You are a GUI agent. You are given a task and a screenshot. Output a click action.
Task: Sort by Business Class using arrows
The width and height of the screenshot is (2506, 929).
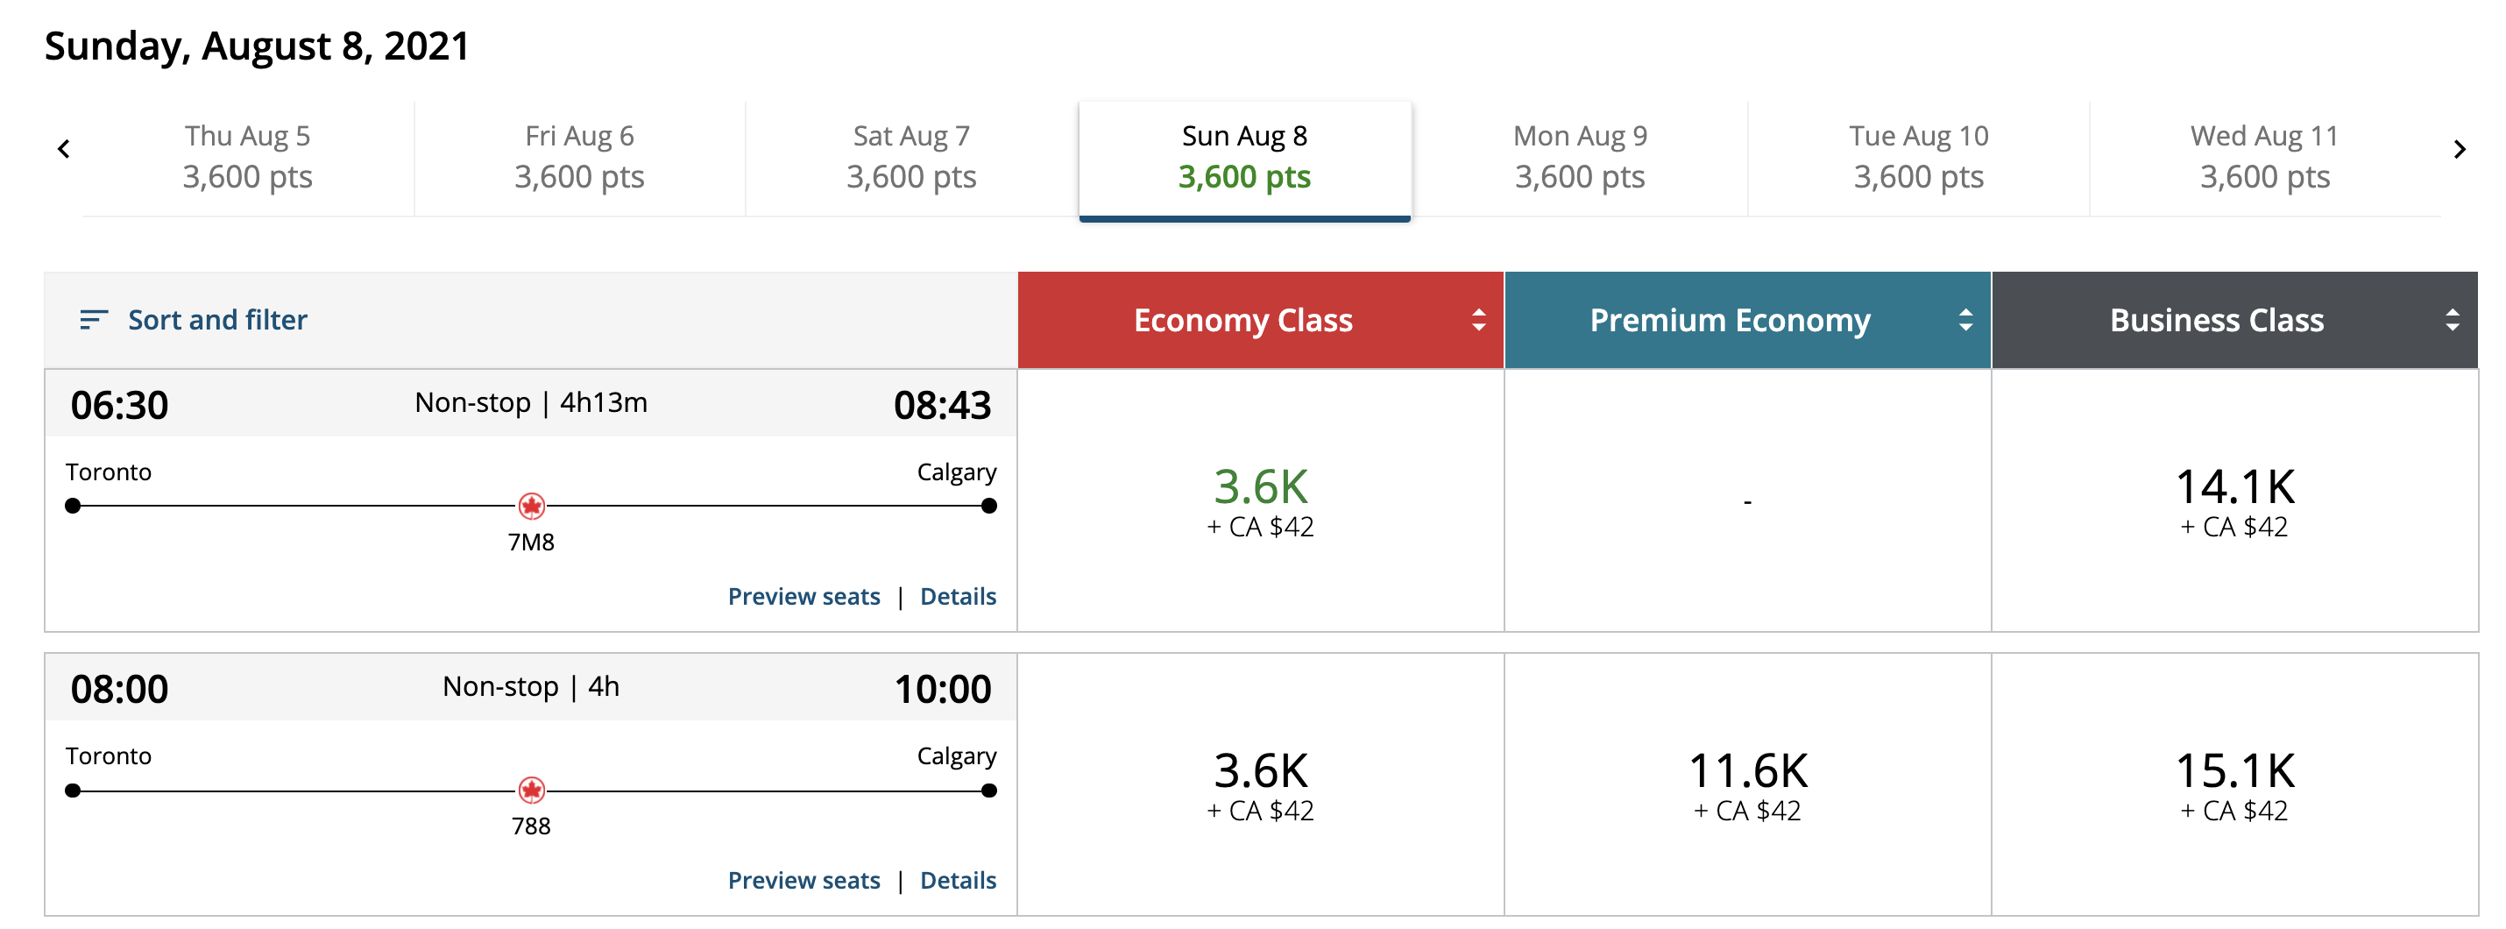tap(2452, 320)
